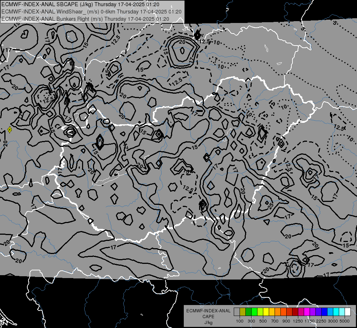Click the legend tick value 300
Screen dimensions: 357x328
tap(251, 321)
